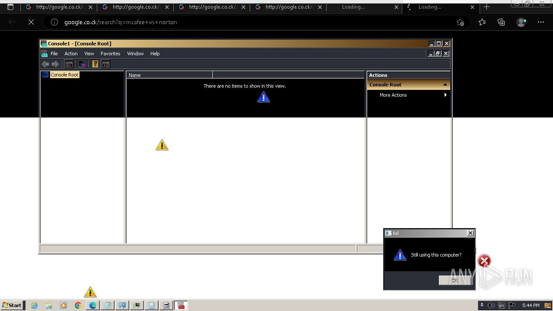553x311 pixels.
Task: Close the active Loading tab
Action: (472, 7)
